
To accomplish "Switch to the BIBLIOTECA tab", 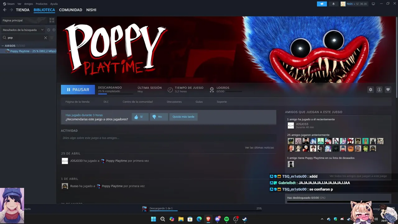I will tap(44, 10).
